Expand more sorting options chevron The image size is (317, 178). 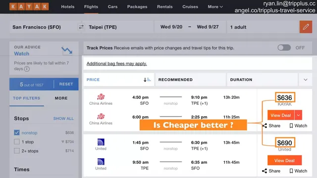click(306, 80)
